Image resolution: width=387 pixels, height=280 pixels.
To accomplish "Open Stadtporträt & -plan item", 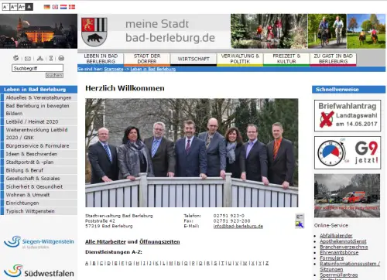I will (x=39, y=162).
